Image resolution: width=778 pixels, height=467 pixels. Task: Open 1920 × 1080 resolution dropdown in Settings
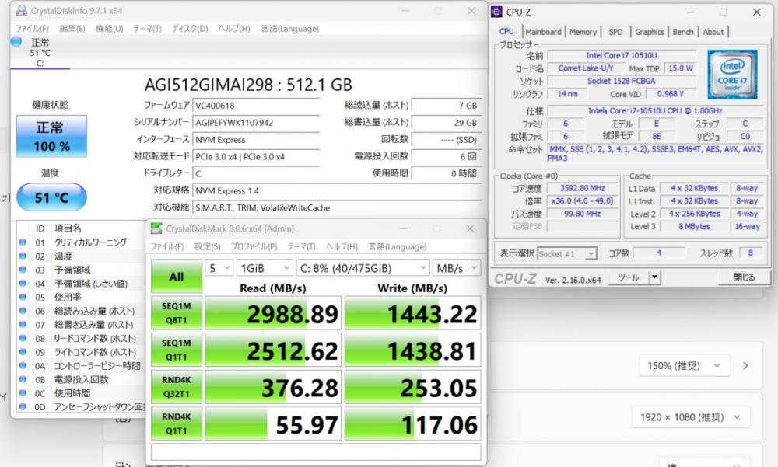point(690,417)
